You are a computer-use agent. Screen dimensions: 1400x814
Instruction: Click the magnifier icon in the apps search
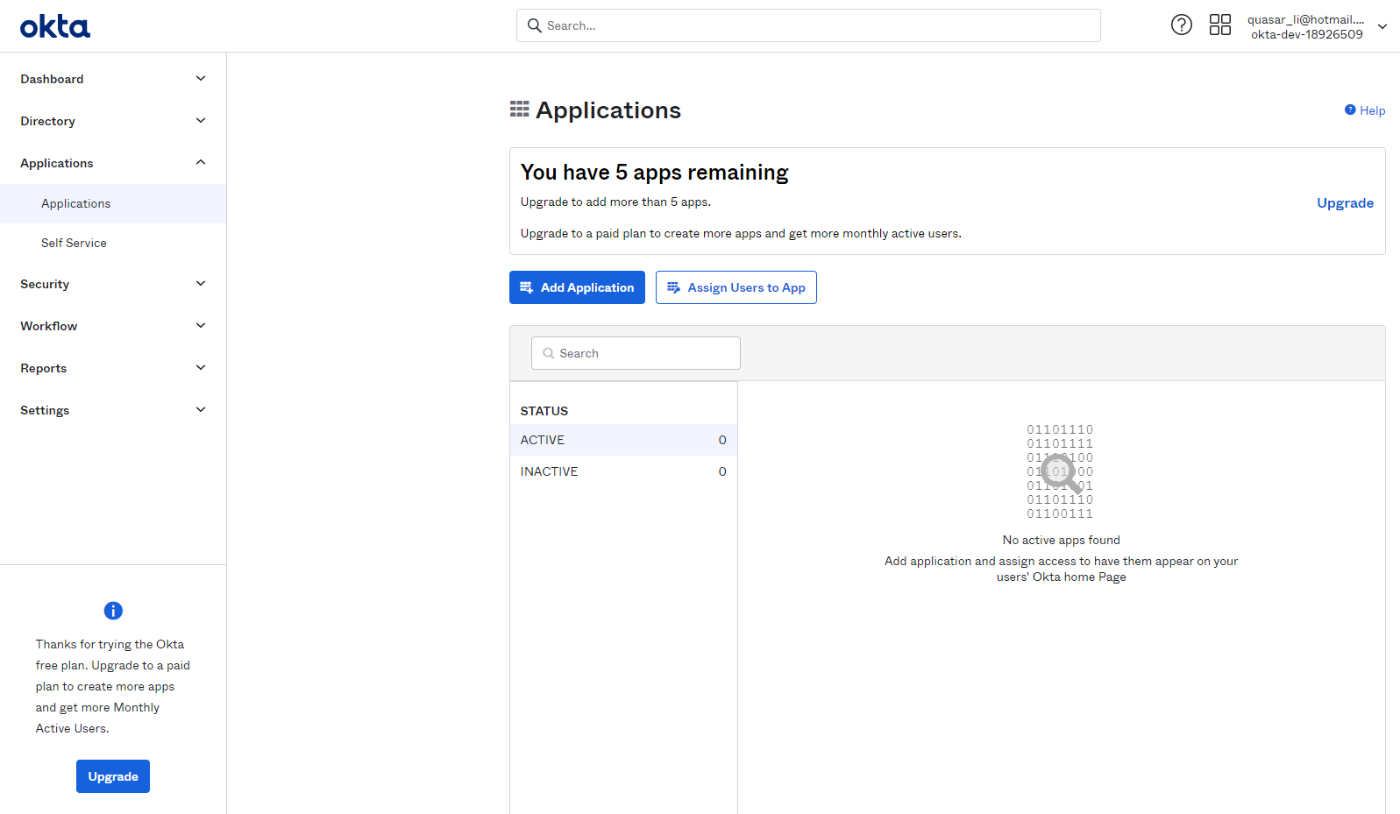tap(549, 353)
